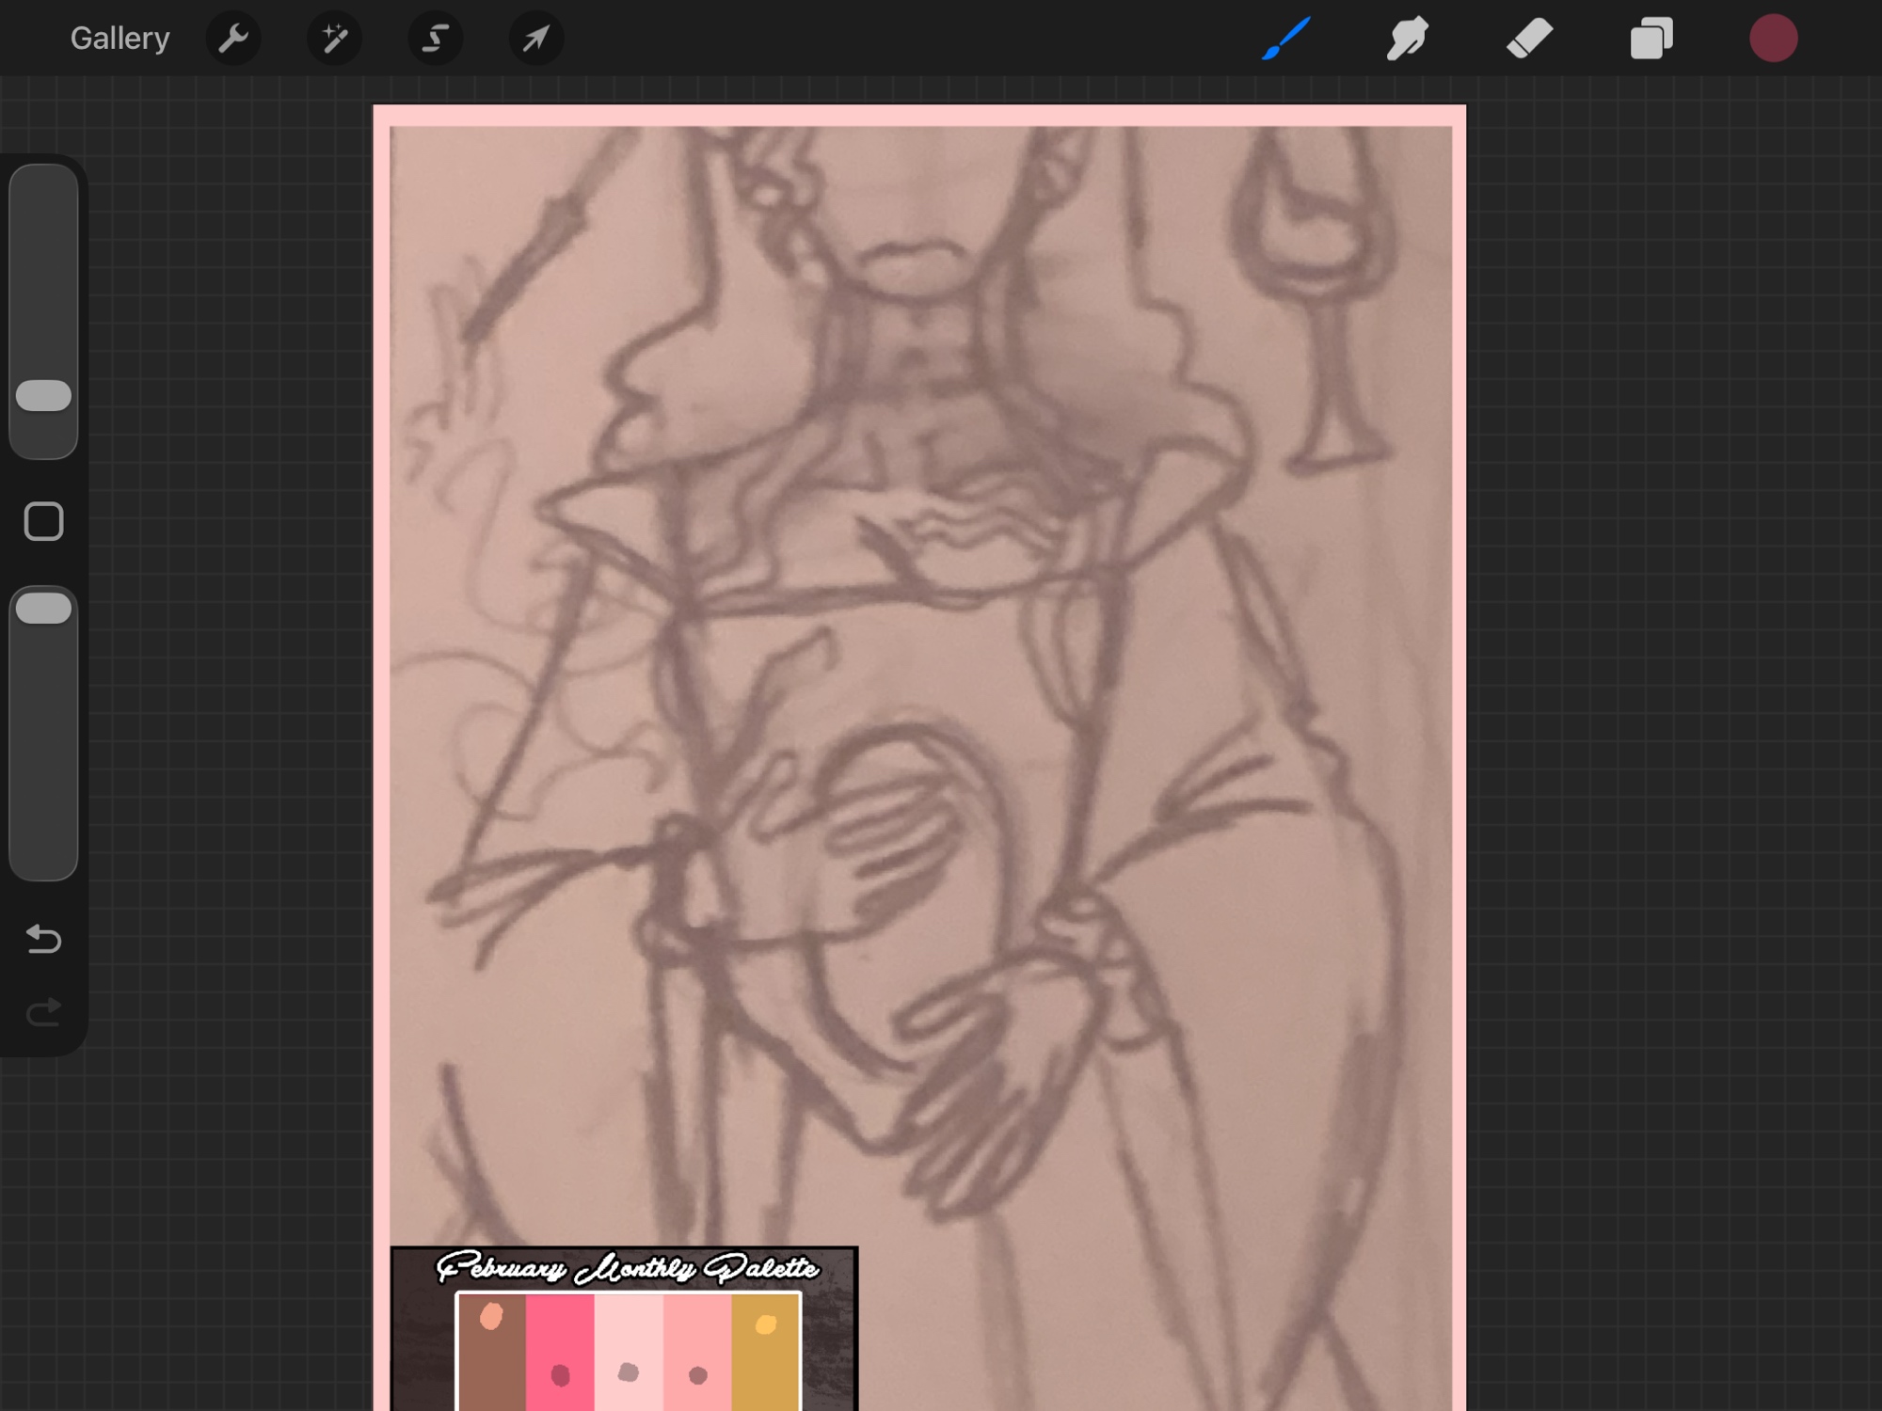
Task: Select the Smudge tool
Action: [x=1407, y=39]
